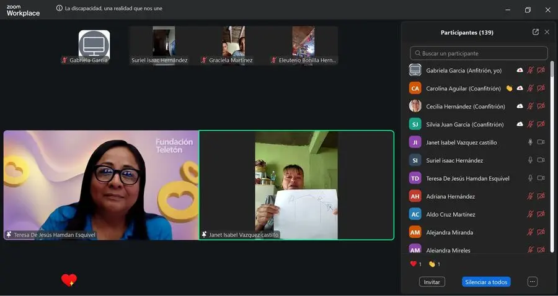
Task: Click the meeting title La discapacidad text
Action: tap(113, 8)
